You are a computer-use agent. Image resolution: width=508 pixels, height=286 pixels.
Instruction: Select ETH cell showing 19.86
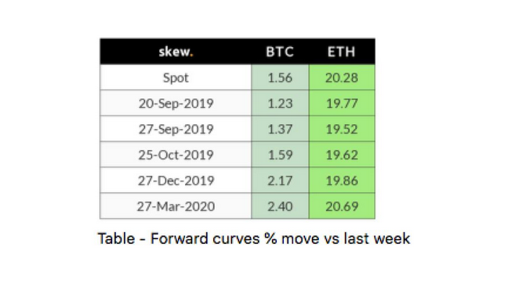pyautogui.click(x=342, y=181)
